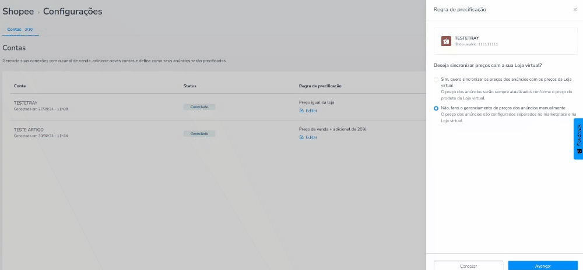This screenshot has width=583, height=270.
Task: Click 'Preço de venda + adicional de 20%'
Action: 333,129
